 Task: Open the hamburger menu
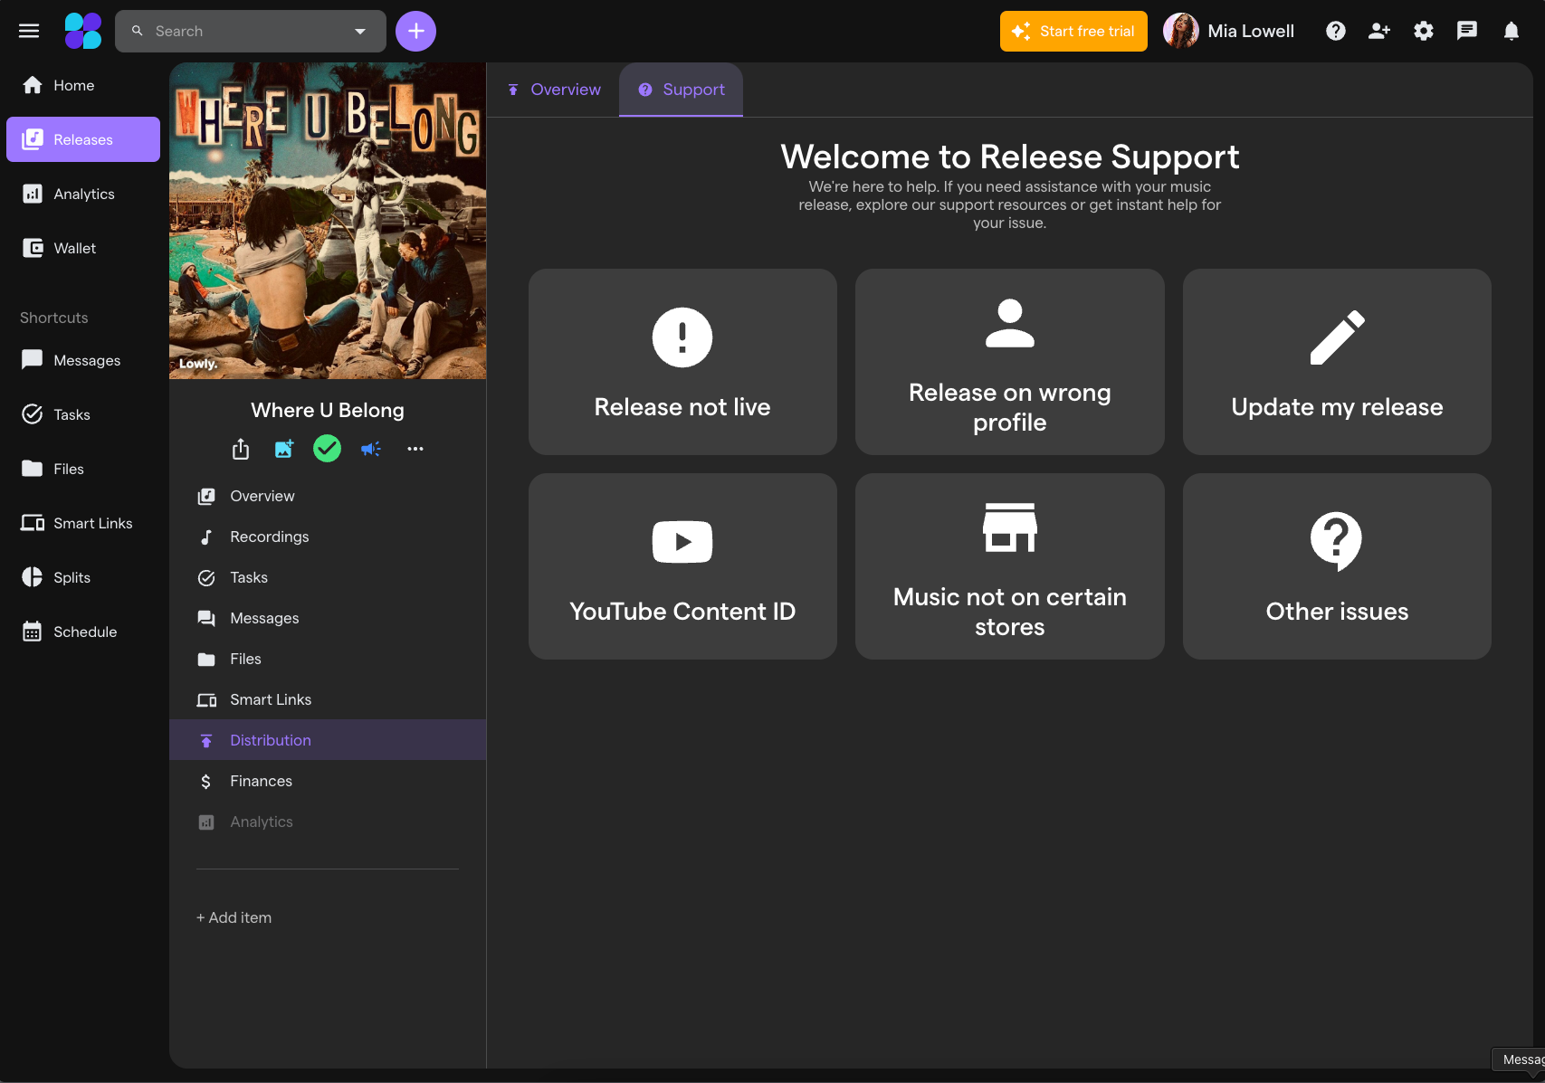click(x=29, y=31)
